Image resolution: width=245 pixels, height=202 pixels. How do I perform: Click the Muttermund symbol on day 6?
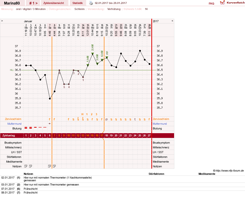50,123
